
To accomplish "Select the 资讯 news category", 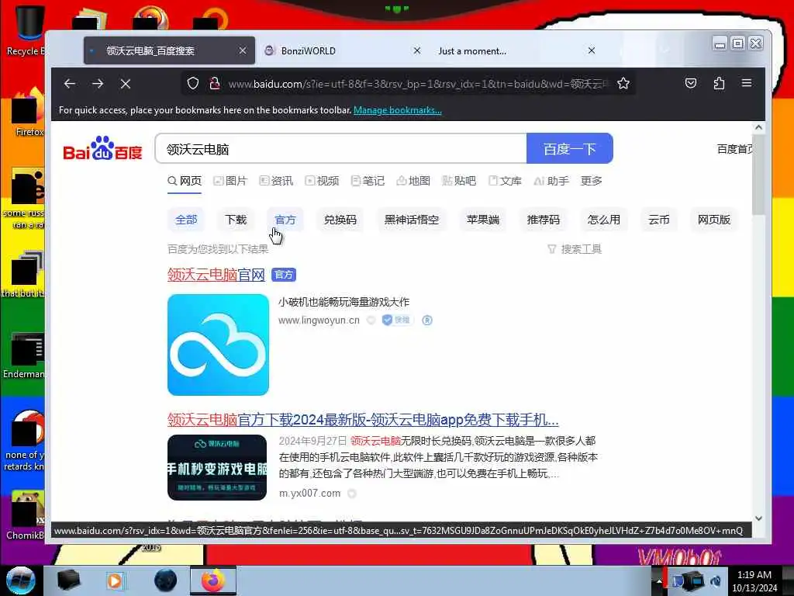I will click(x=277, y=181).
